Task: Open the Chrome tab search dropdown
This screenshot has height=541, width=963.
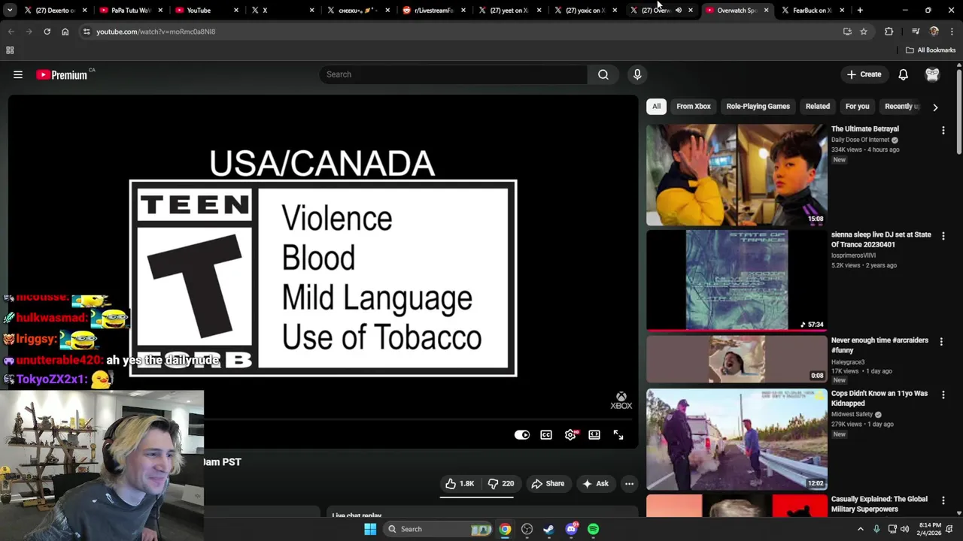Action: 10,11
